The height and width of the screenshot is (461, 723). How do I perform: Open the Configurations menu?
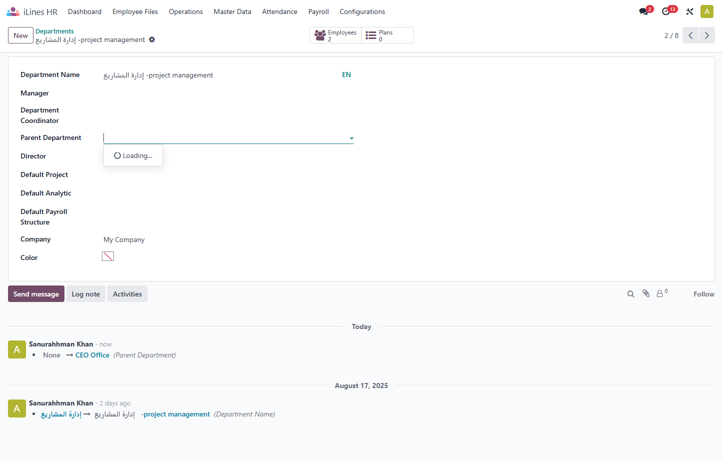362,11
